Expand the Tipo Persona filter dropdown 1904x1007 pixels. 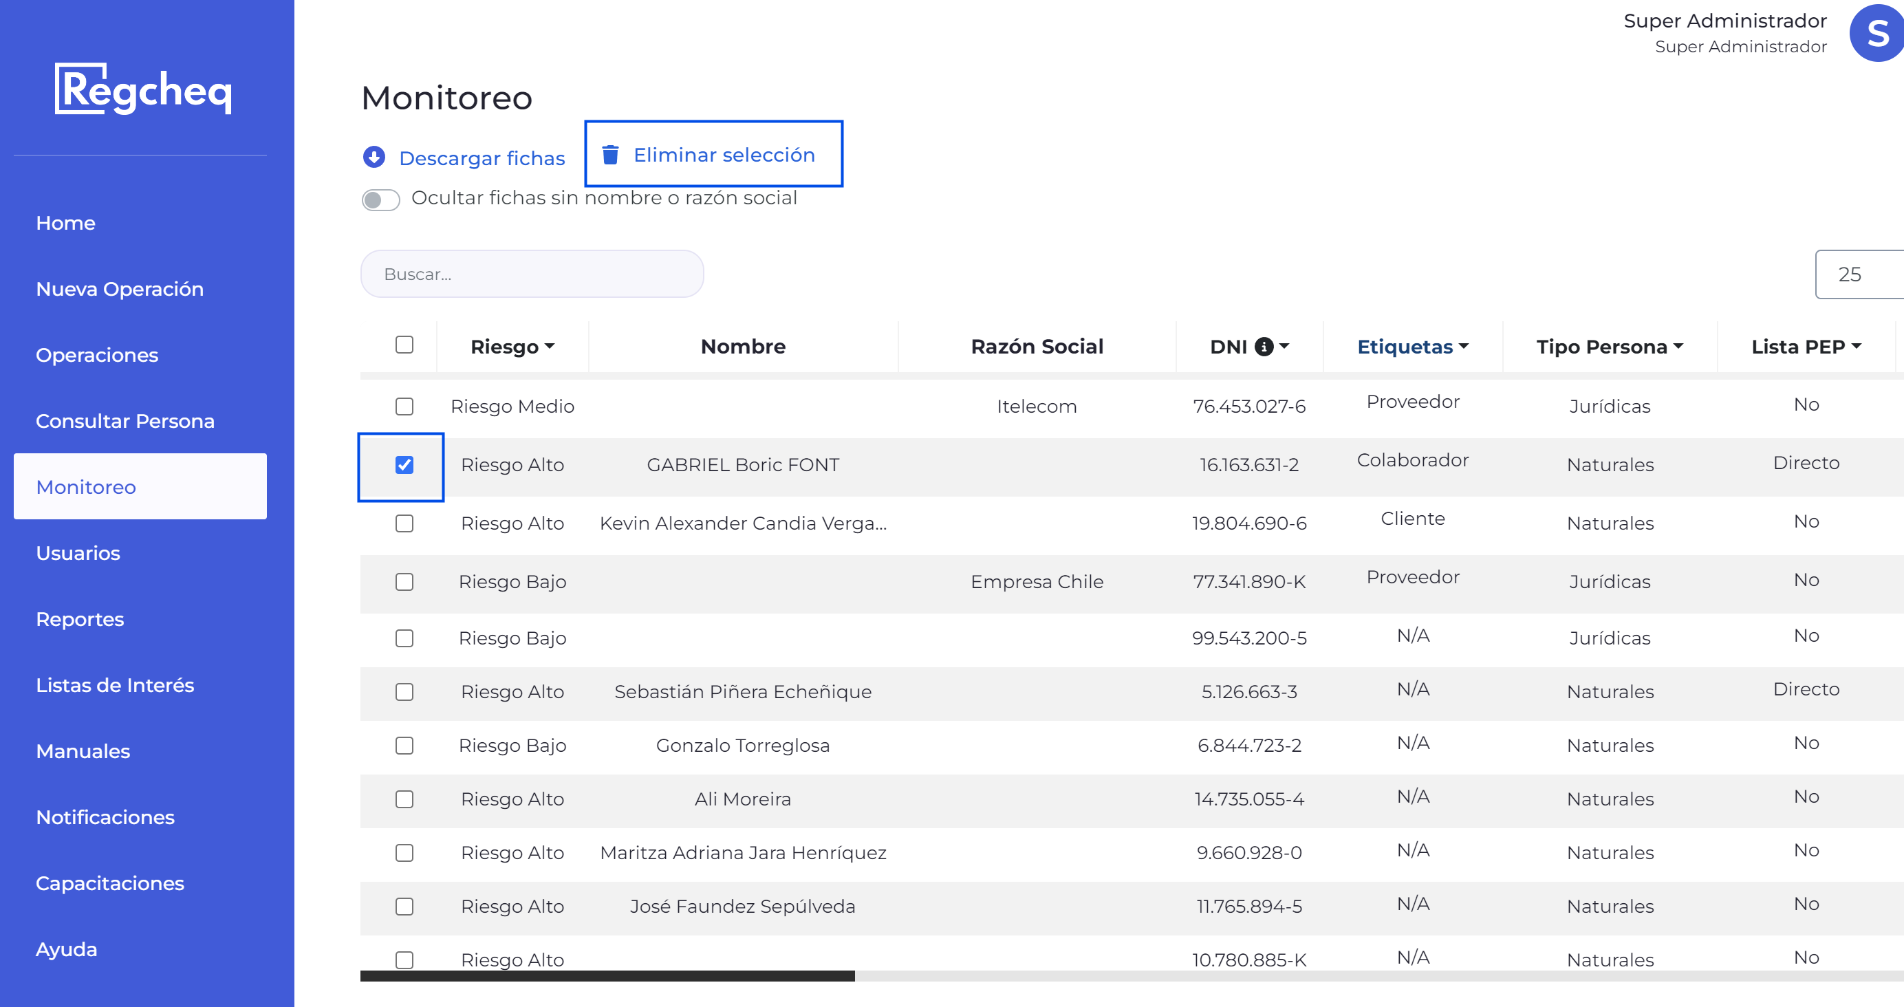pyautogui.click(x=1678, y=346)
